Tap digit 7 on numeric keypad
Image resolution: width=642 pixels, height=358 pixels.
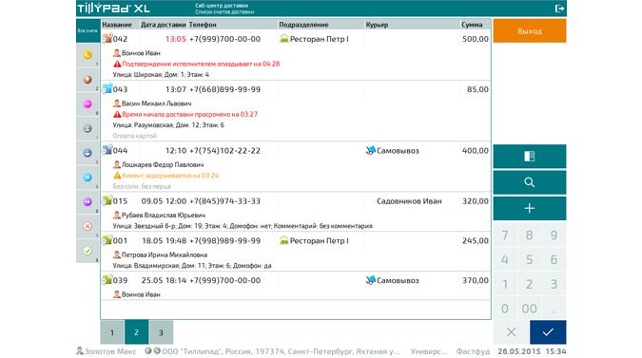[505, 235]
